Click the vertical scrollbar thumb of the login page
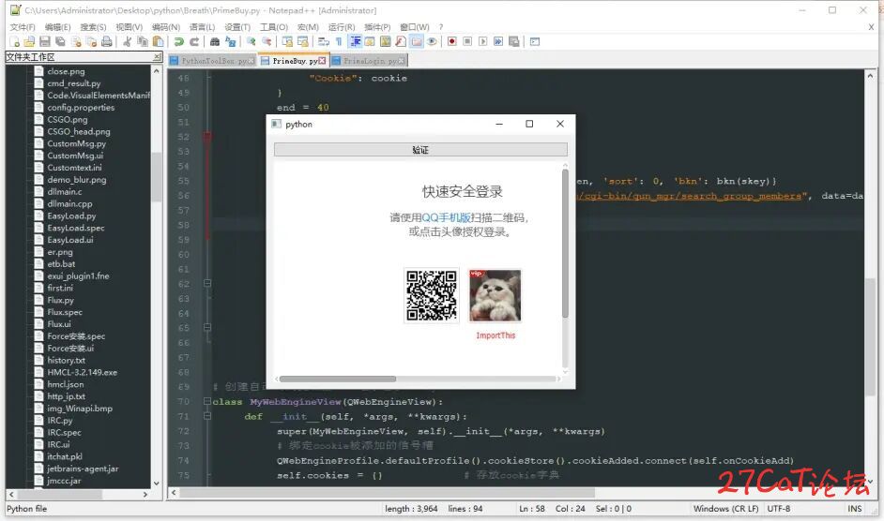Image resolution: width=884 pixels, height=521 pixels. 565,244
